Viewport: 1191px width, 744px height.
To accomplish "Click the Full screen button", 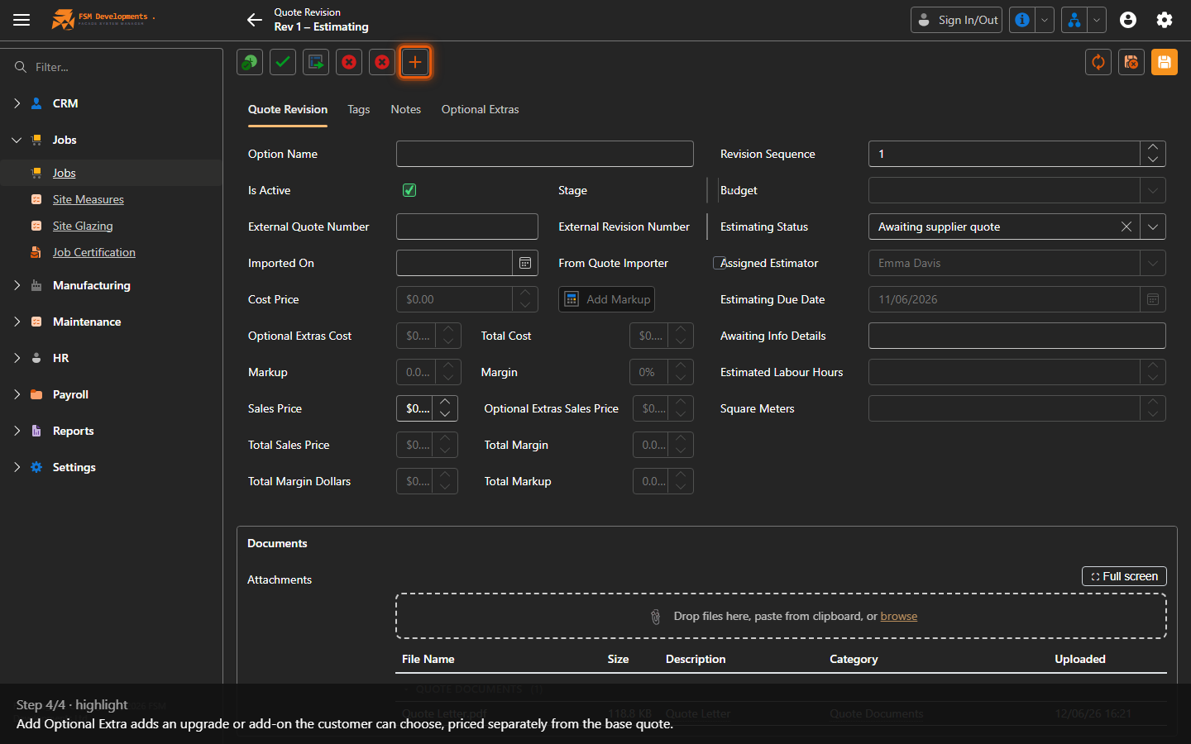I will click(x=1124, y=576).
